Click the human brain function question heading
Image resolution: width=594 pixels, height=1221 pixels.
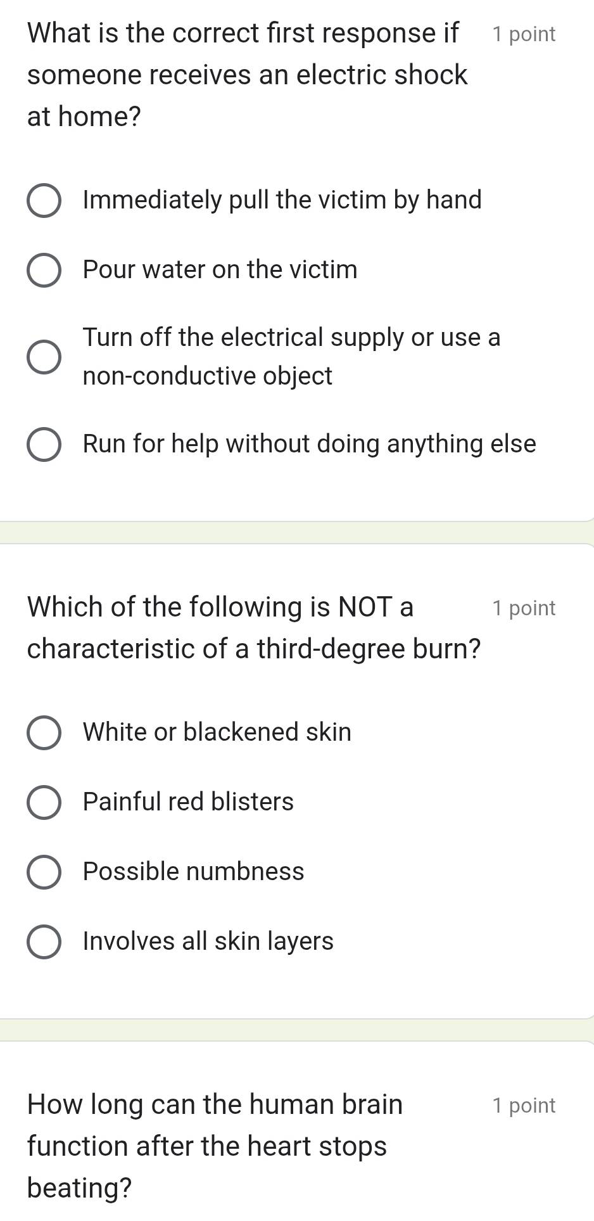(x=215, y=1146)
